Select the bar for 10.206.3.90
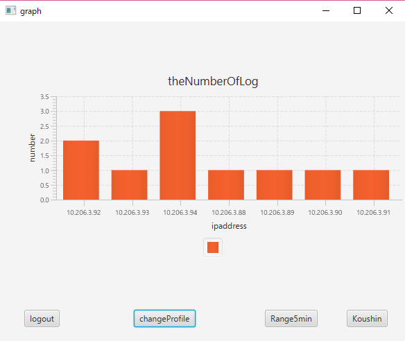This screenshot has height=341, width=405. coord(322,185)
